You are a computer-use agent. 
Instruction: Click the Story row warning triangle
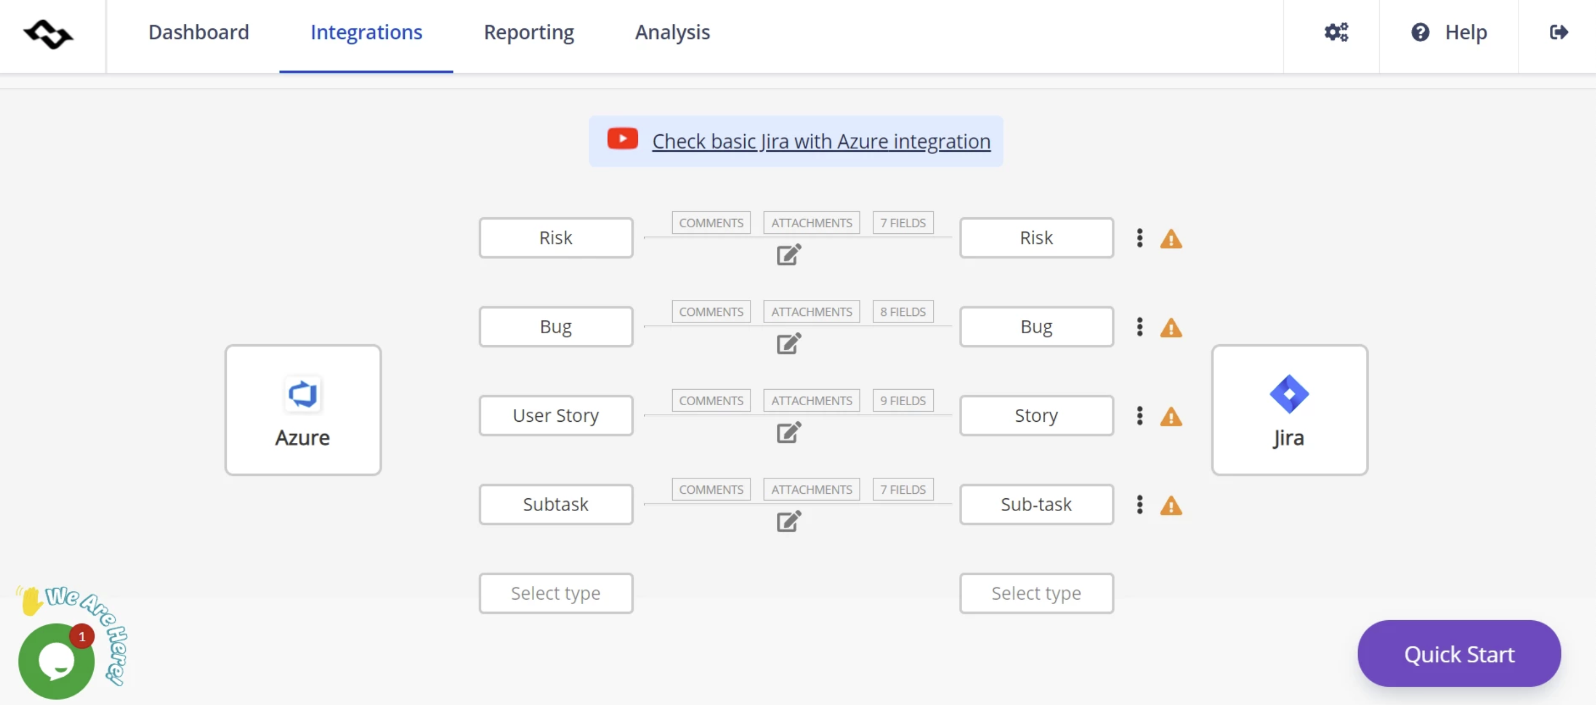1171,417
